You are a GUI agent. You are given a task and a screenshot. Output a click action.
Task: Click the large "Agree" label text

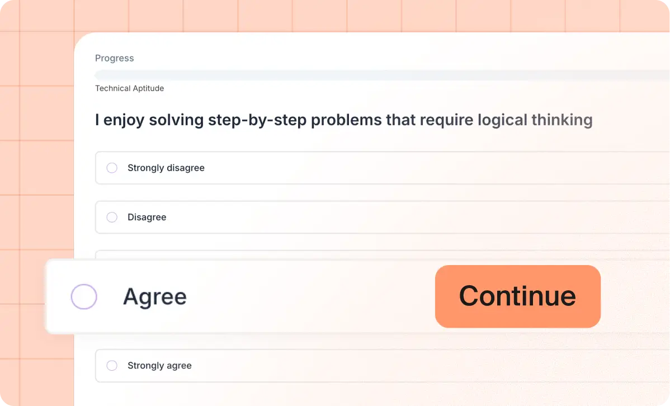[155, 296]
